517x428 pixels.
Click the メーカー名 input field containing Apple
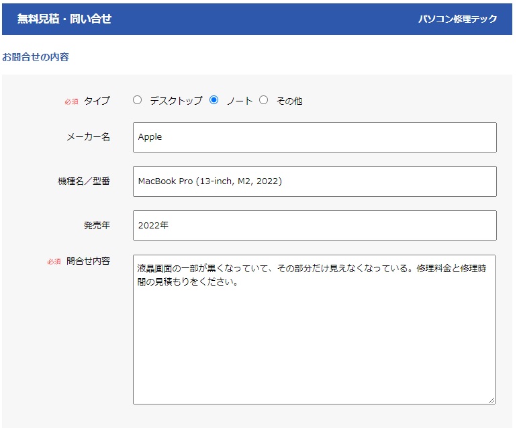point(314,137)
